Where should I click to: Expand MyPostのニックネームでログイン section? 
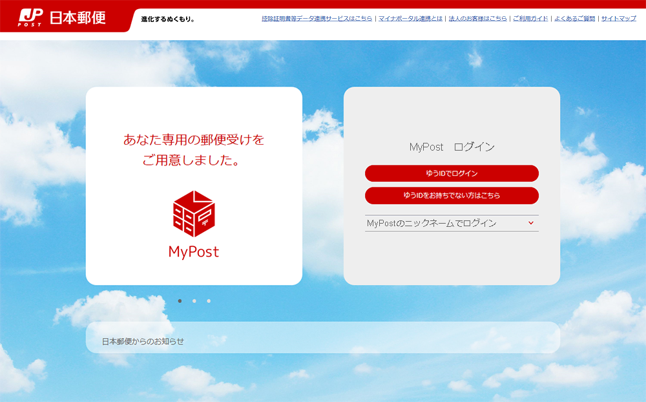tap(452, 223)
